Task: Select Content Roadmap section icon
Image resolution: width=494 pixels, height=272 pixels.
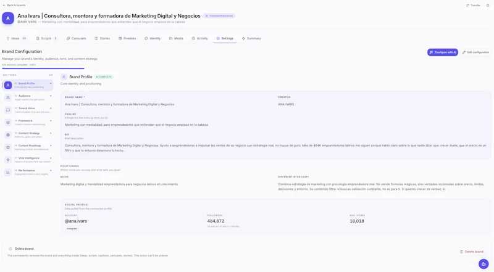Action: (x=8, y=147)
